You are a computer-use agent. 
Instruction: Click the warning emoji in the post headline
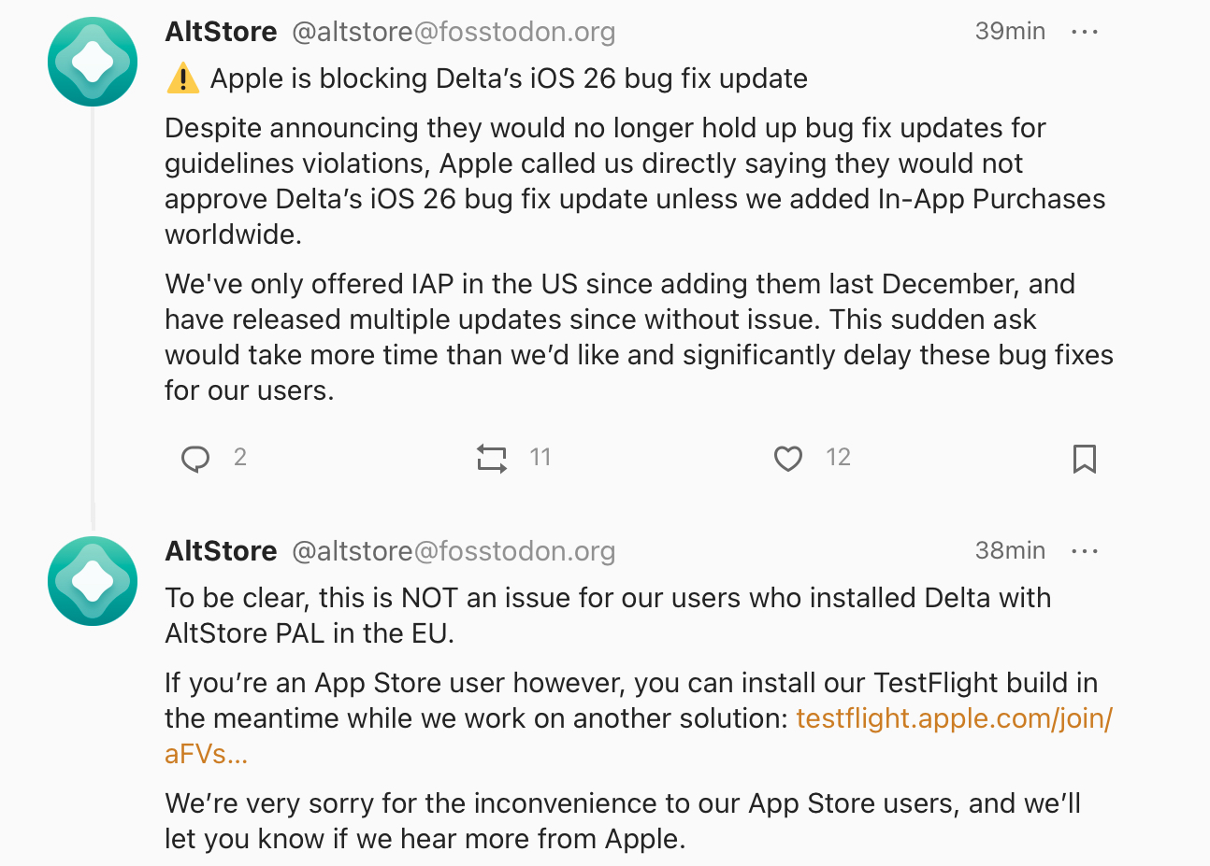(182, 78)
